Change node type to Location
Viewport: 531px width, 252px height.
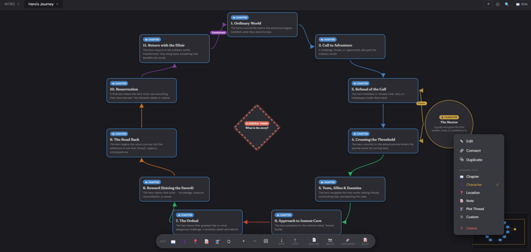(x=479, y=193)
